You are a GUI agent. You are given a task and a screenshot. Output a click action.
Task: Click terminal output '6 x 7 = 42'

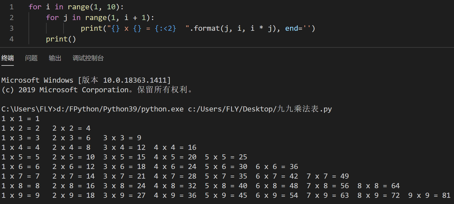pos(277,176)
